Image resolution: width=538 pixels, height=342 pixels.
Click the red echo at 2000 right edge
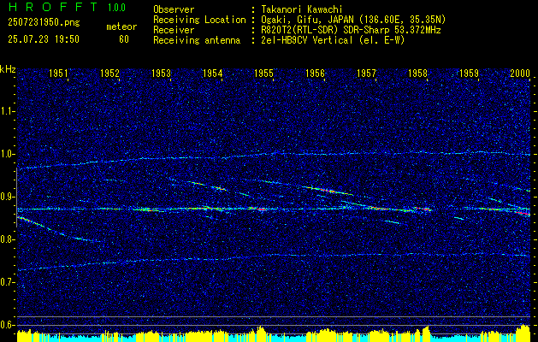point(524,213)
